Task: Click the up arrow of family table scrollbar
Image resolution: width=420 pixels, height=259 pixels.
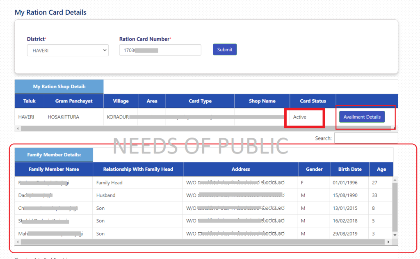Action: click(395, 180)
